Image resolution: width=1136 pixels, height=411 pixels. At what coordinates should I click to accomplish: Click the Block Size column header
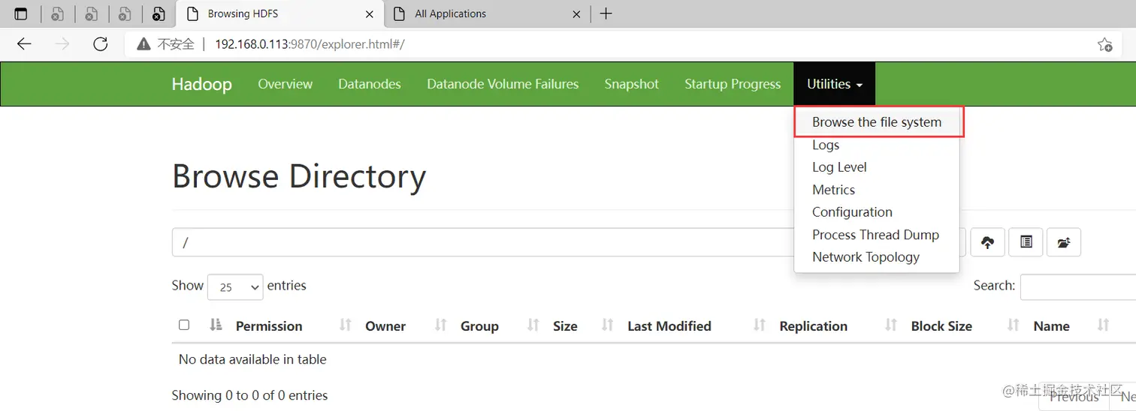(941, 325)
